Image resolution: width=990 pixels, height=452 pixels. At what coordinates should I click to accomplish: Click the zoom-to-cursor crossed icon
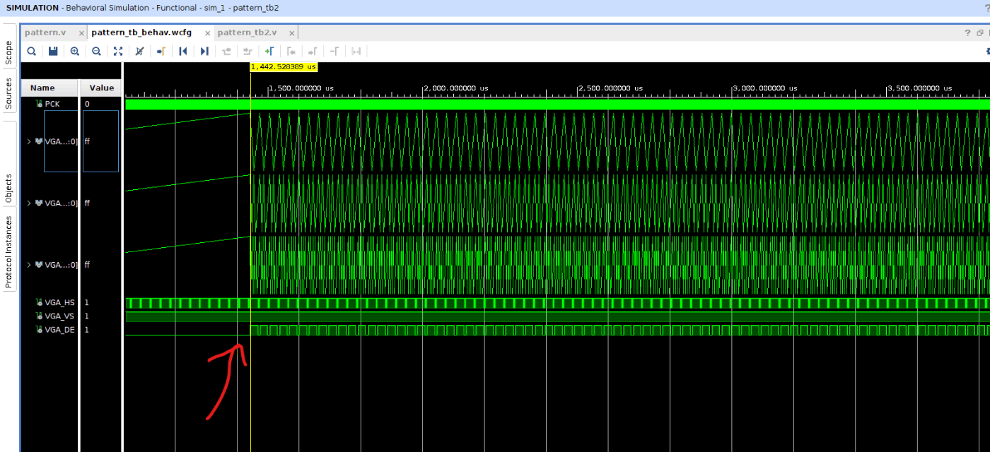click(x=139, y=51)
